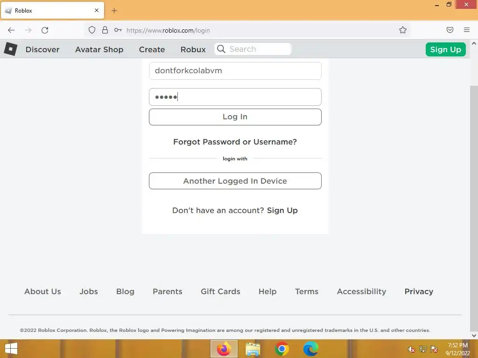Select the Roblox browser tab
This screenshot has width=478, height=358.
point(52,10)
